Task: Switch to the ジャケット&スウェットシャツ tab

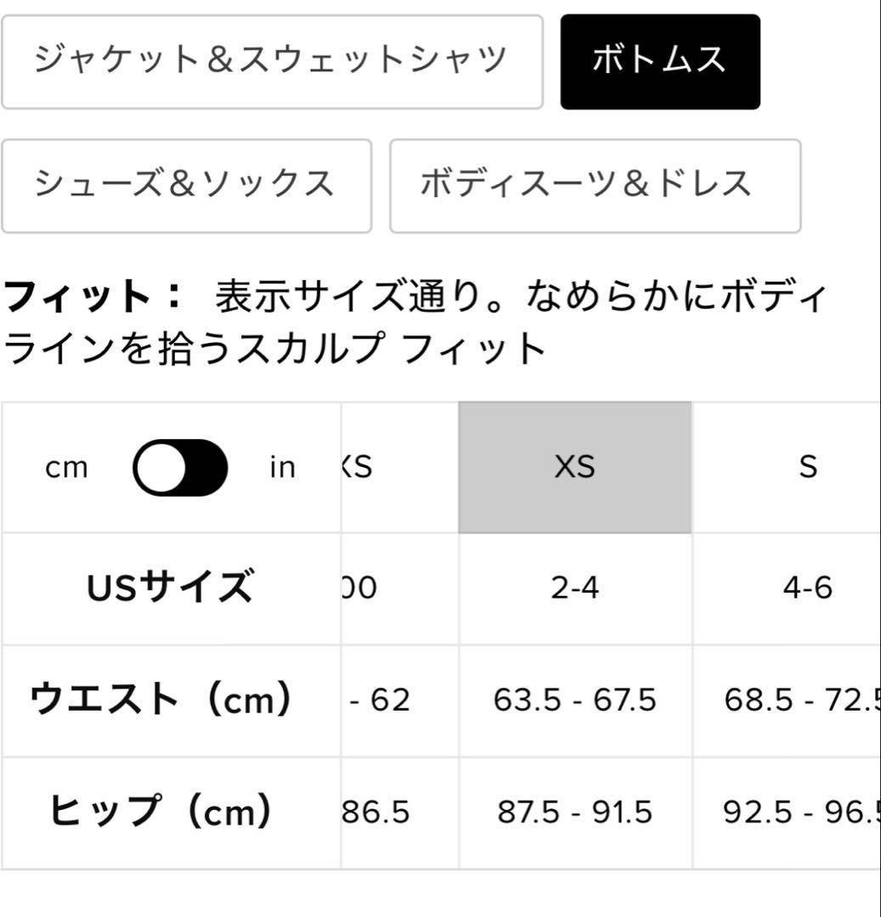Action: coord(271,61)
